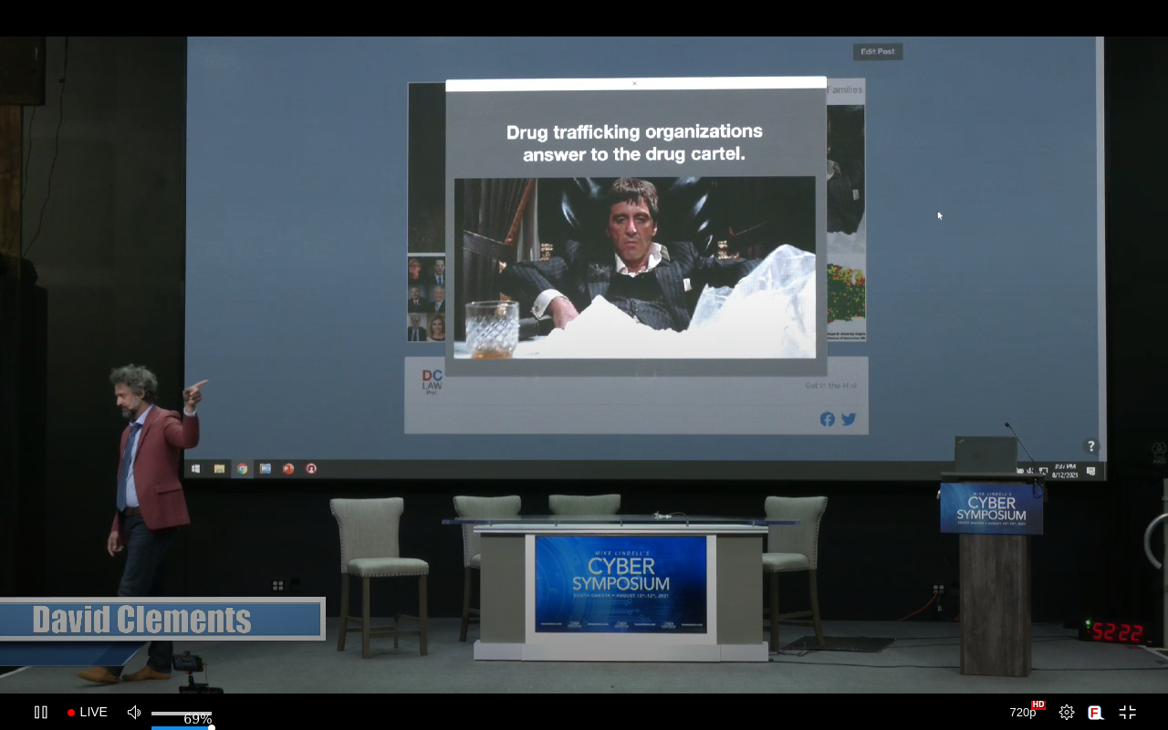Screen dimensions: 1168x730
Task: Click the Facebook share icon on slide
Action: pyautogui.click(x=828, y=420)
